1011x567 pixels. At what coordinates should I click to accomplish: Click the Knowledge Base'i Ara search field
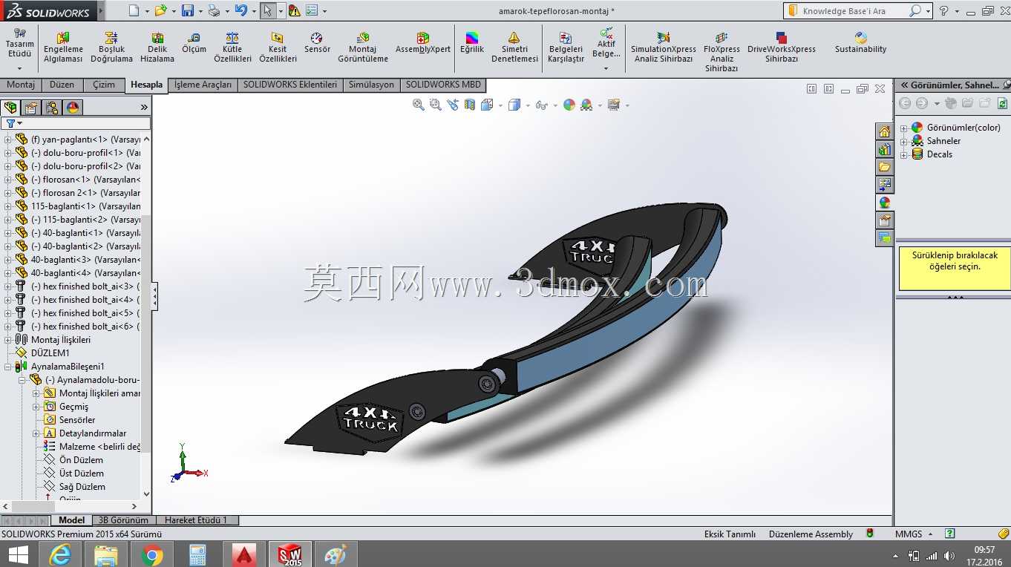[x=854, y=11]
